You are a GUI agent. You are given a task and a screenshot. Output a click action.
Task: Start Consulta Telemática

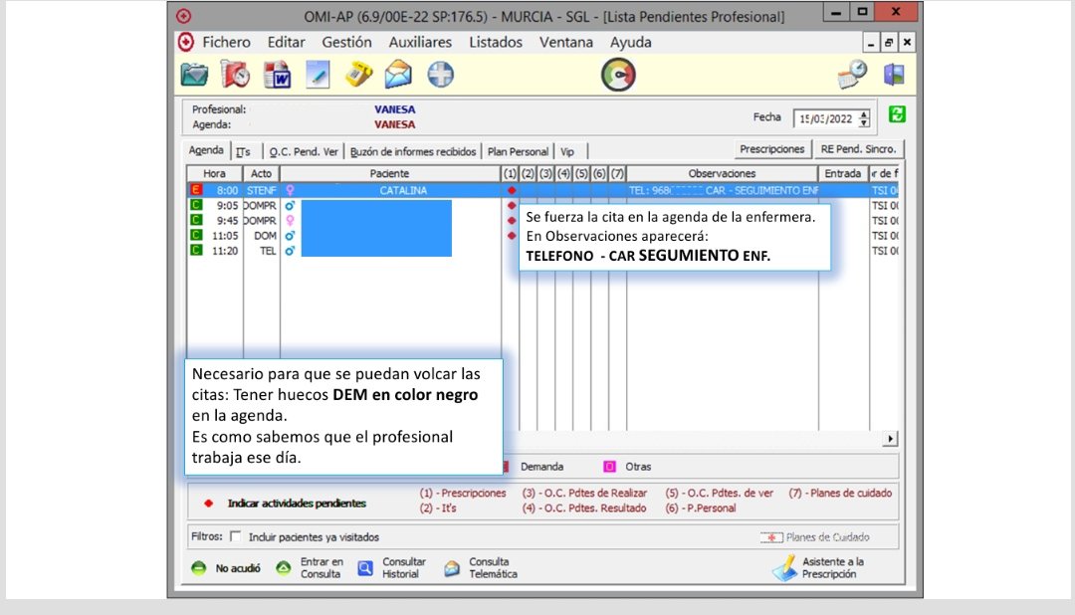click(x=481, y=568)
